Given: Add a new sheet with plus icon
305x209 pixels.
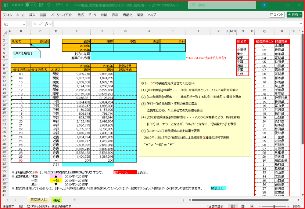Looking at the screenshot, I should 75,200.
